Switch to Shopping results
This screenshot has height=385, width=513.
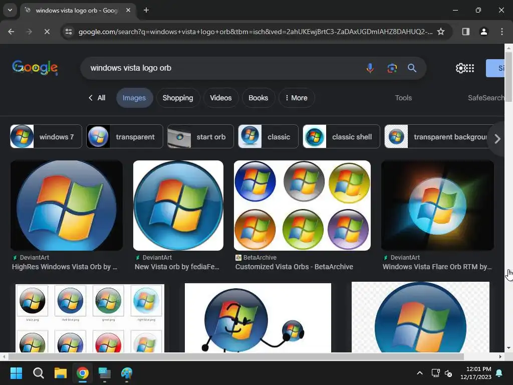point(178,98)
